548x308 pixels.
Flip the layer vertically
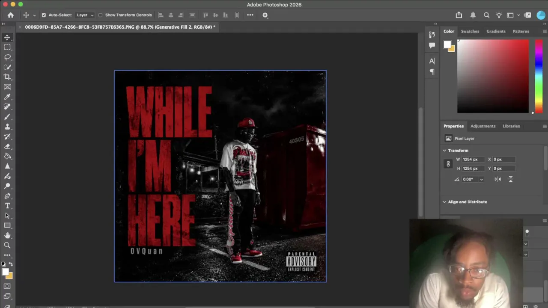[511, 179]
